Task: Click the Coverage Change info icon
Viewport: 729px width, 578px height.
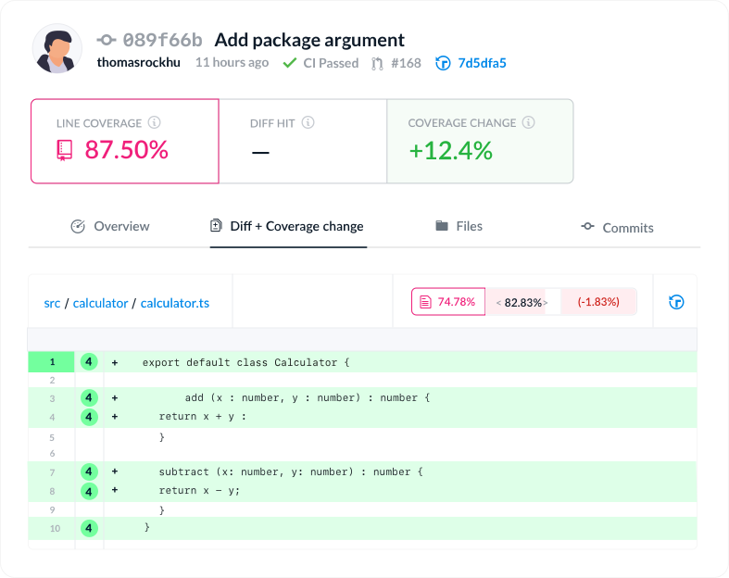Action: 528,122
